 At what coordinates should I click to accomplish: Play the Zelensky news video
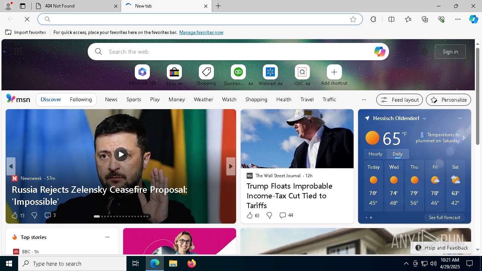(x=121, y=154)
